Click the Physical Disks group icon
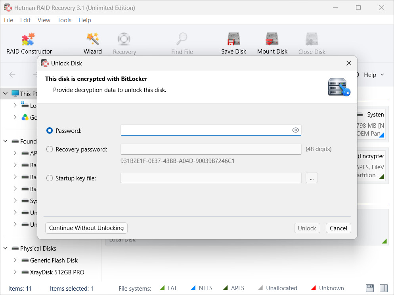This screenshot has width=394, height=295. (15, 249)
